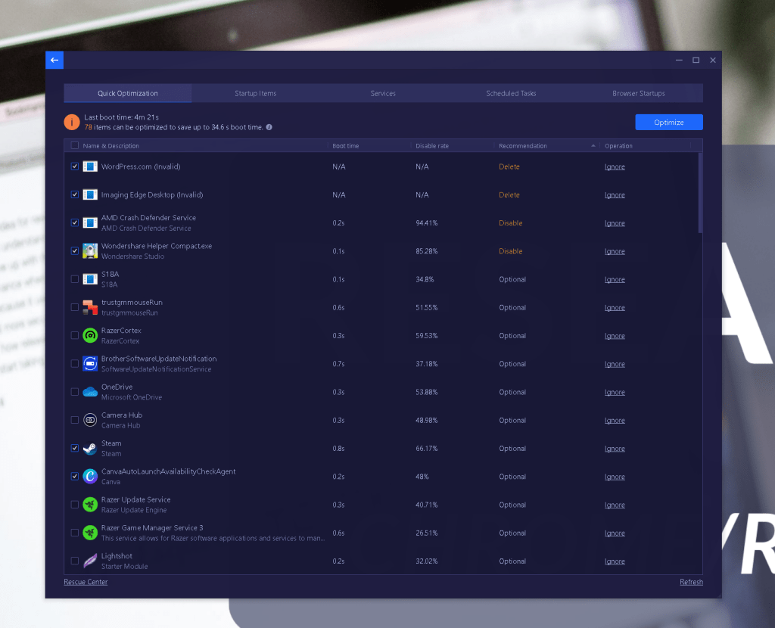Click the blue back arrow button
The image size is (775, 628).
[x=54, y=60]
